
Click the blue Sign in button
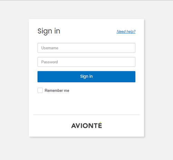click(x=86, y=77)
